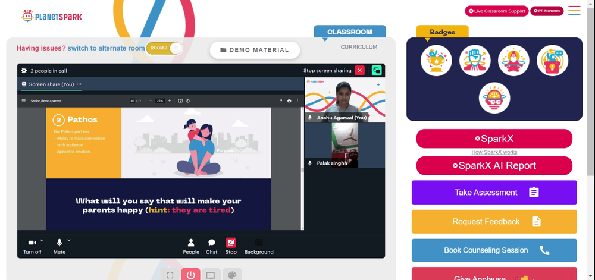The height and width of the screenshot is (280, 595).
Task: Click the PDF viewer vertical scrollbar
Action: coord(302,169)
